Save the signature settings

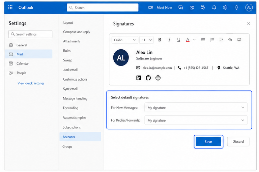coord(208,141)
